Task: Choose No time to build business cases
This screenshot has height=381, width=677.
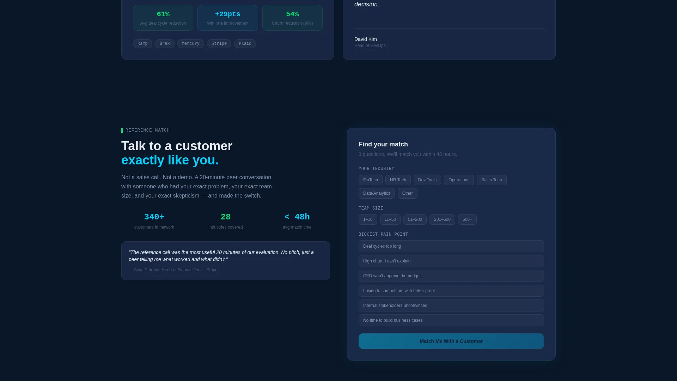Action: (x=451, y=320)
